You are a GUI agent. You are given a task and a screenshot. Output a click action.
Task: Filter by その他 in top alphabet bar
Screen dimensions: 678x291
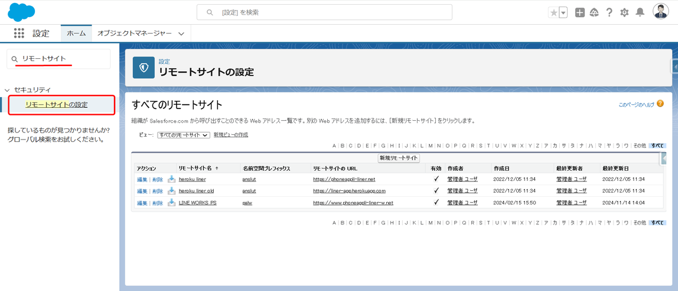(640, 145)
